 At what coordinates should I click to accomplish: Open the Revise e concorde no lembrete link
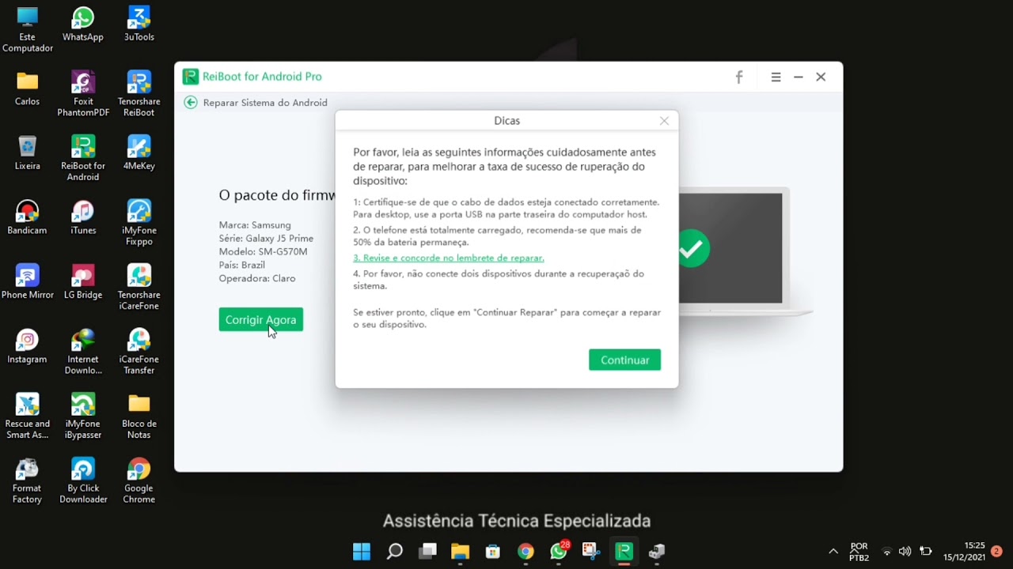tap(448, 258)
